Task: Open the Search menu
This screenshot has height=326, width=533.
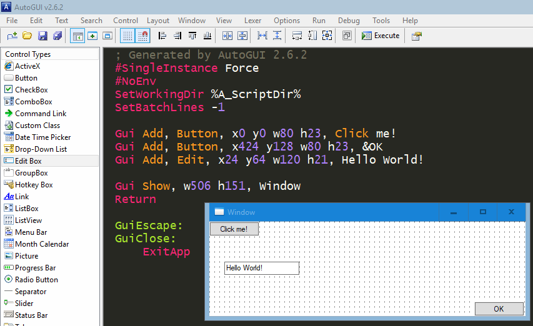Action: click(x=91, y=21)
